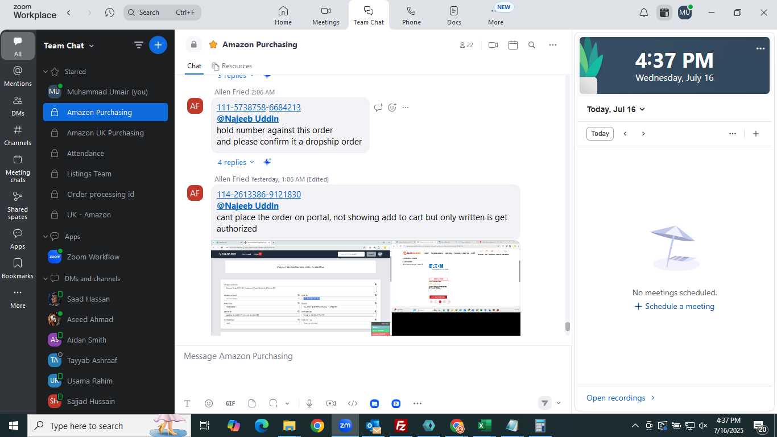777x437 pixels.
Task: Open Excel from the Windows taskbar
Action: (484, 426)
